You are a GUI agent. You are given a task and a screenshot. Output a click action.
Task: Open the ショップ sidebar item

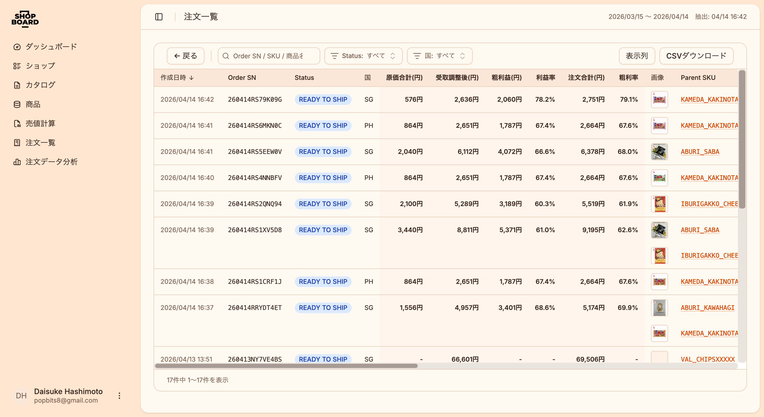[x=40, y=66]
